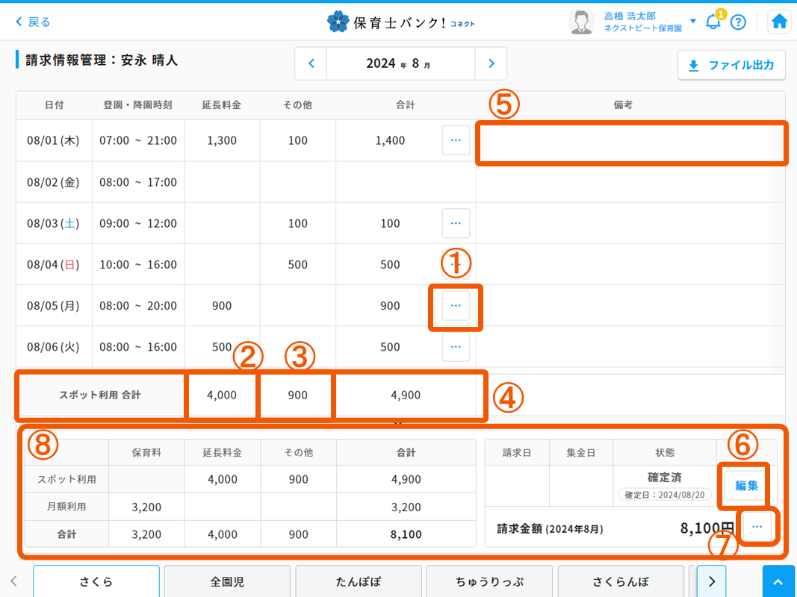This screenshot has width=797, height=597.
Task: Show more class tabs with right chevron
Action: tap(710, 581)
